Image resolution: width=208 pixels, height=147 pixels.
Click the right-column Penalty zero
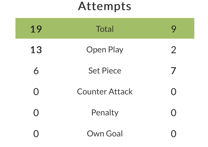pyautogui.click(x=174, y=113)
